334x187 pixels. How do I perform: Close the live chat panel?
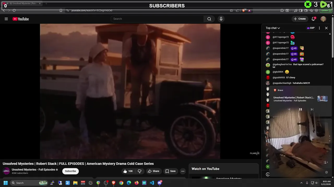pyautogui.click(x=326, y=28)
